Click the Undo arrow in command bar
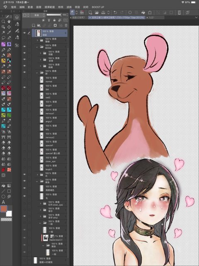Image resolution: width=199 pixels, height=266 pixels. [115, 12]
